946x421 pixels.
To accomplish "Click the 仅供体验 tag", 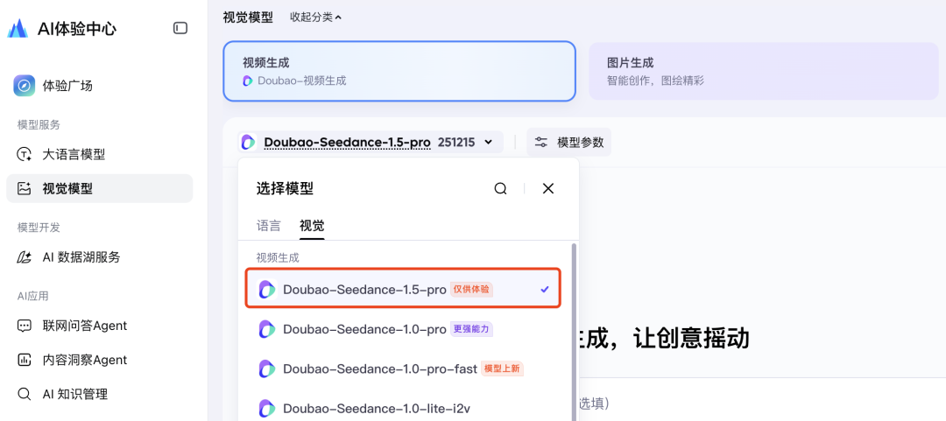I will [471, 290].
